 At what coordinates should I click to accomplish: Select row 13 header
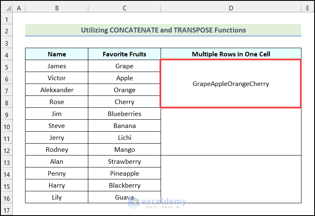[7, 161]
